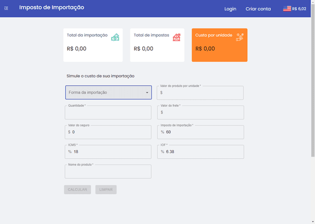Click the Custo por unidade orange card

220,45
